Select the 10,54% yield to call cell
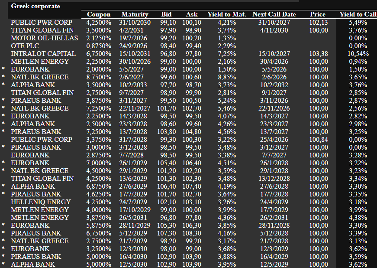Viewport: 377px width, 268px height. click(x=358, y=54)
